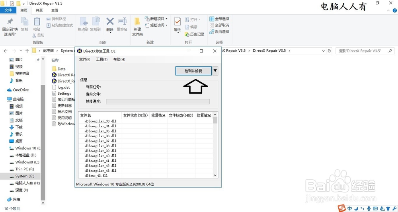Go back with the left navigation arrow
This screenshot has width=398, height=212.
click(x=6, y=51)
